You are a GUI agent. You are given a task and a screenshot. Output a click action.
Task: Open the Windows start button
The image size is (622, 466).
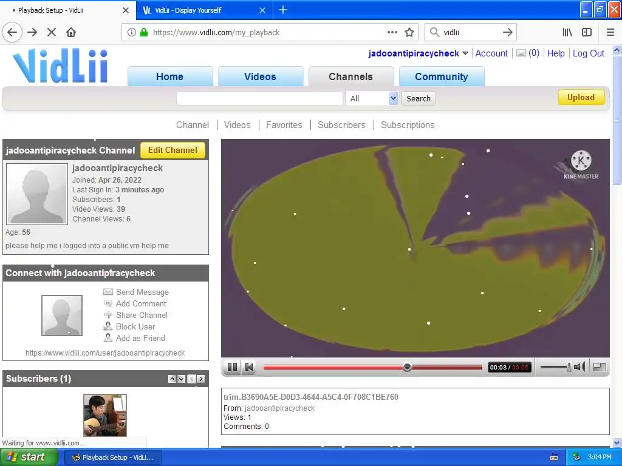29,458
